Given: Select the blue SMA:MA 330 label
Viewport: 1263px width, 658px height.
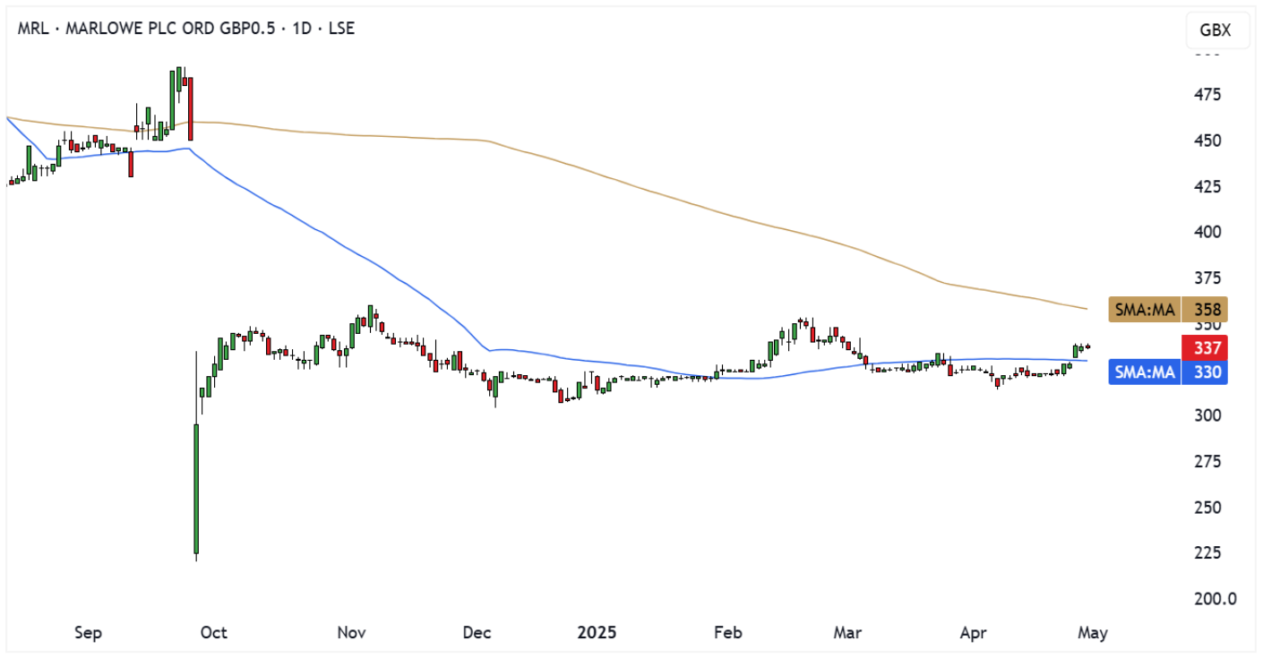Looking at the screenshot, I should pos(1167,372).
